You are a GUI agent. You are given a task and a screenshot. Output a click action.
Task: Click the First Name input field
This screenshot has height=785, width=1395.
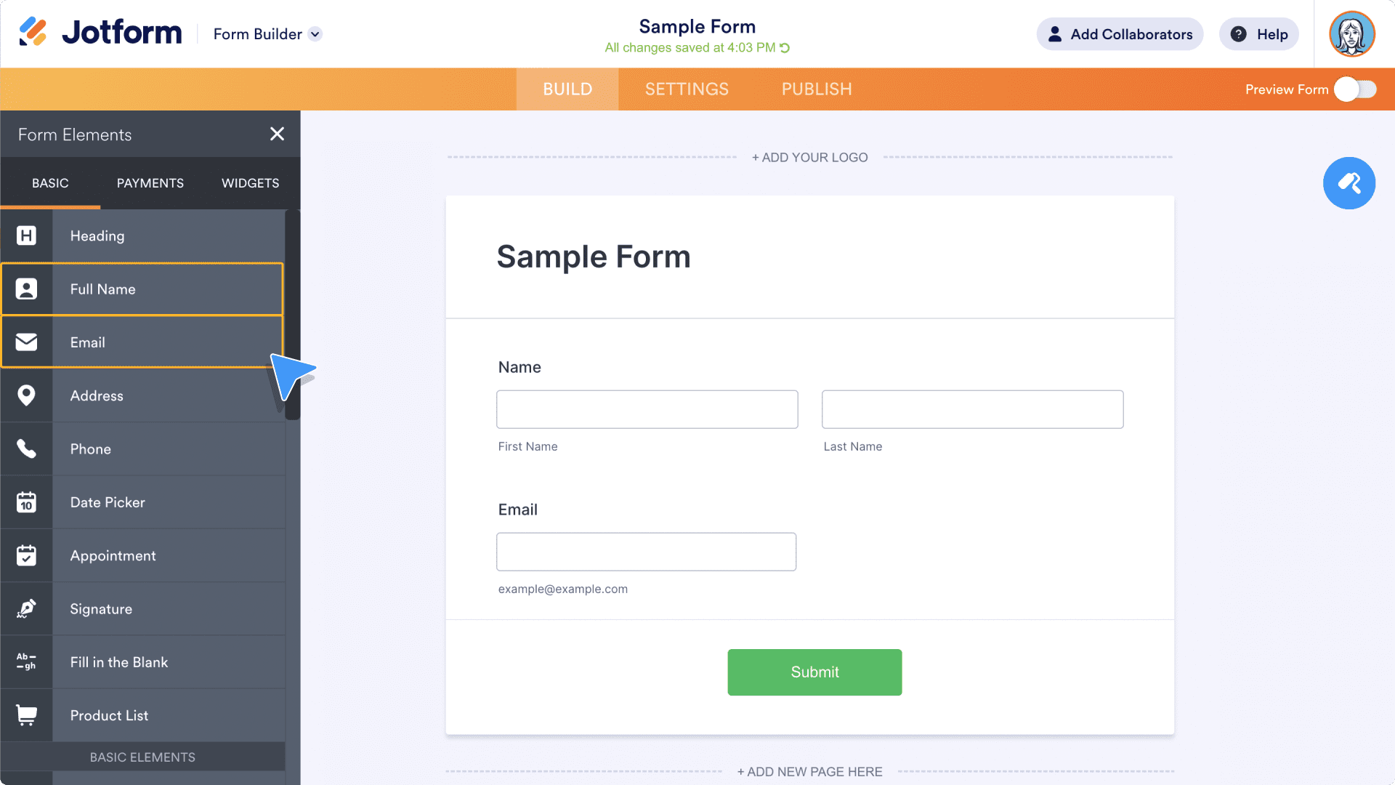click(647, 408)
